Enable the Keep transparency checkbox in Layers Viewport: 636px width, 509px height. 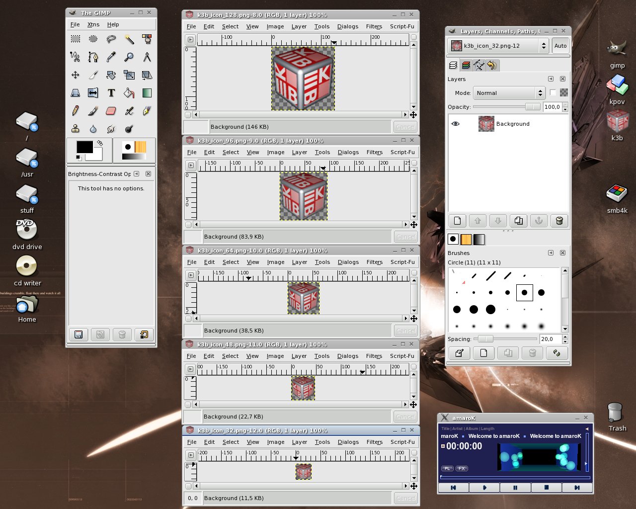click(x=553, y=92)
